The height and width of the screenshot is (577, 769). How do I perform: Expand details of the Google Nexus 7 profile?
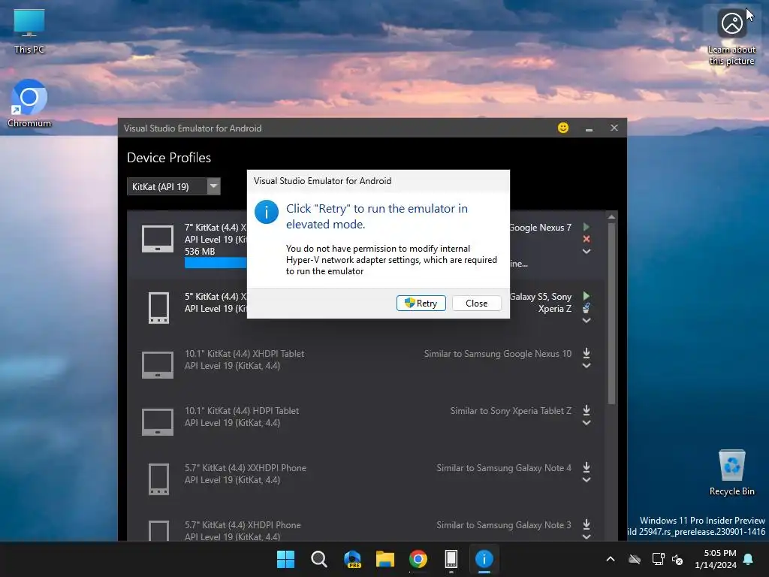(x=586, y=251)
